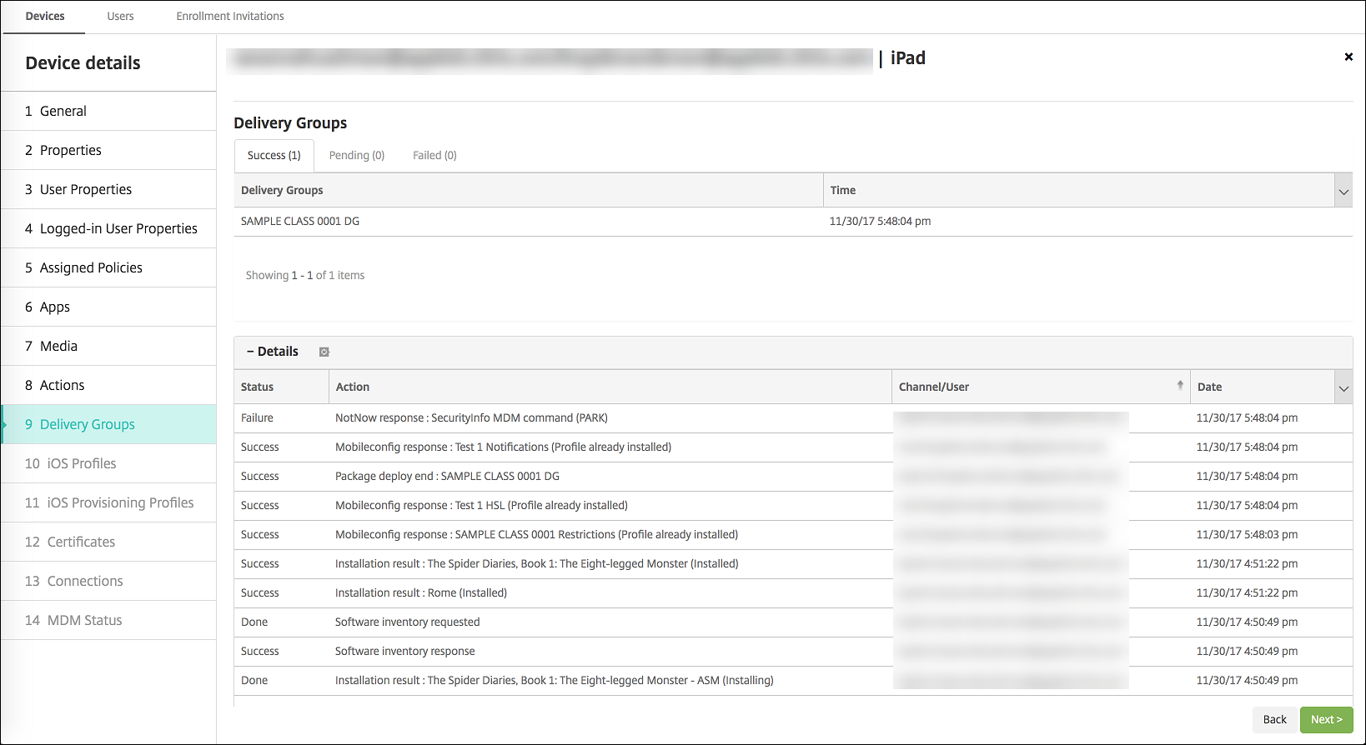This screenshot has height=745, width=1366.
Task: Open Assigned Policies in sidebar
Action: pyautogui.click(x=91, y=267)
